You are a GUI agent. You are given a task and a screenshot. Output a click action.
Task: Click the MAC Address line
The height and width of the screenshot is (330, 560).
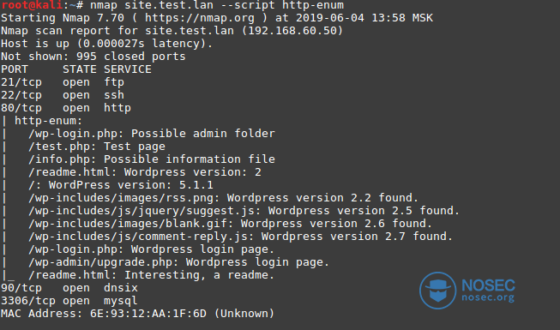pos(138,314)
